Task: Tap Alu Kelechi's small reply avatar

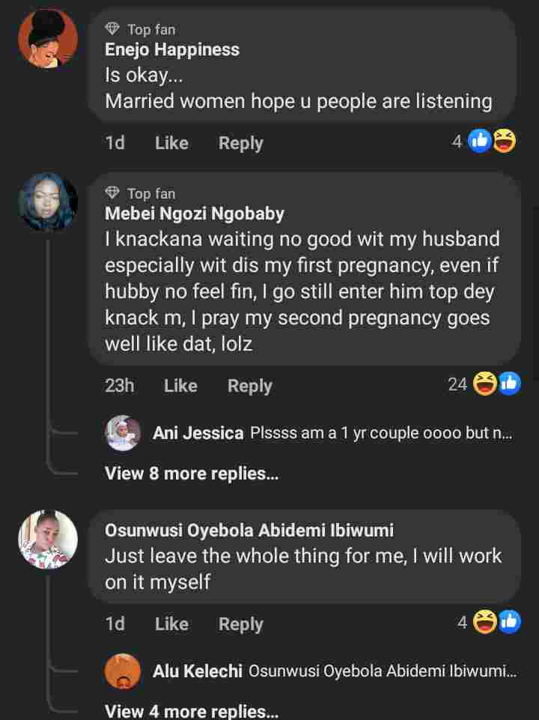Action: coord(124,671)
